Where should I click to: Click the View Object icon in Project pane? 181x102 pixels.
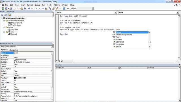[5, 15]
